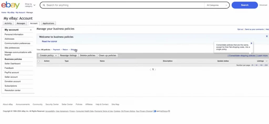Set number per page to 100
The width and height of the screenshot is (269, 124).
pyautogui.click(x=261, y=65)
